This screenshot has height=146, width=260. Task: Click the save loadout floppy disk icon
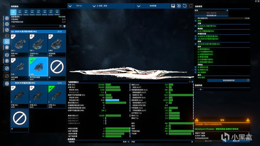(x=173, y=6)
